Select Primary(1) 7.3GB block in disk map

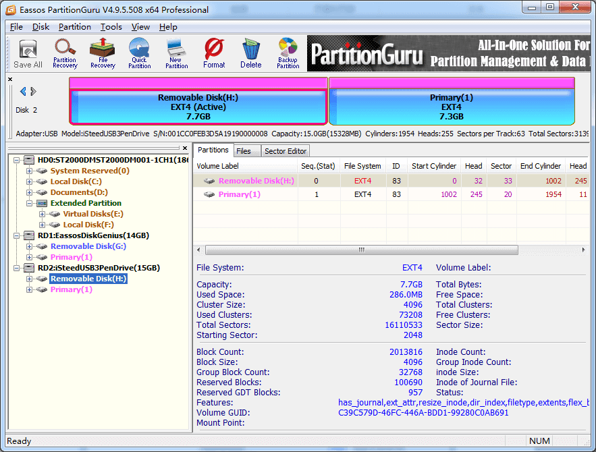coord(452,107)
